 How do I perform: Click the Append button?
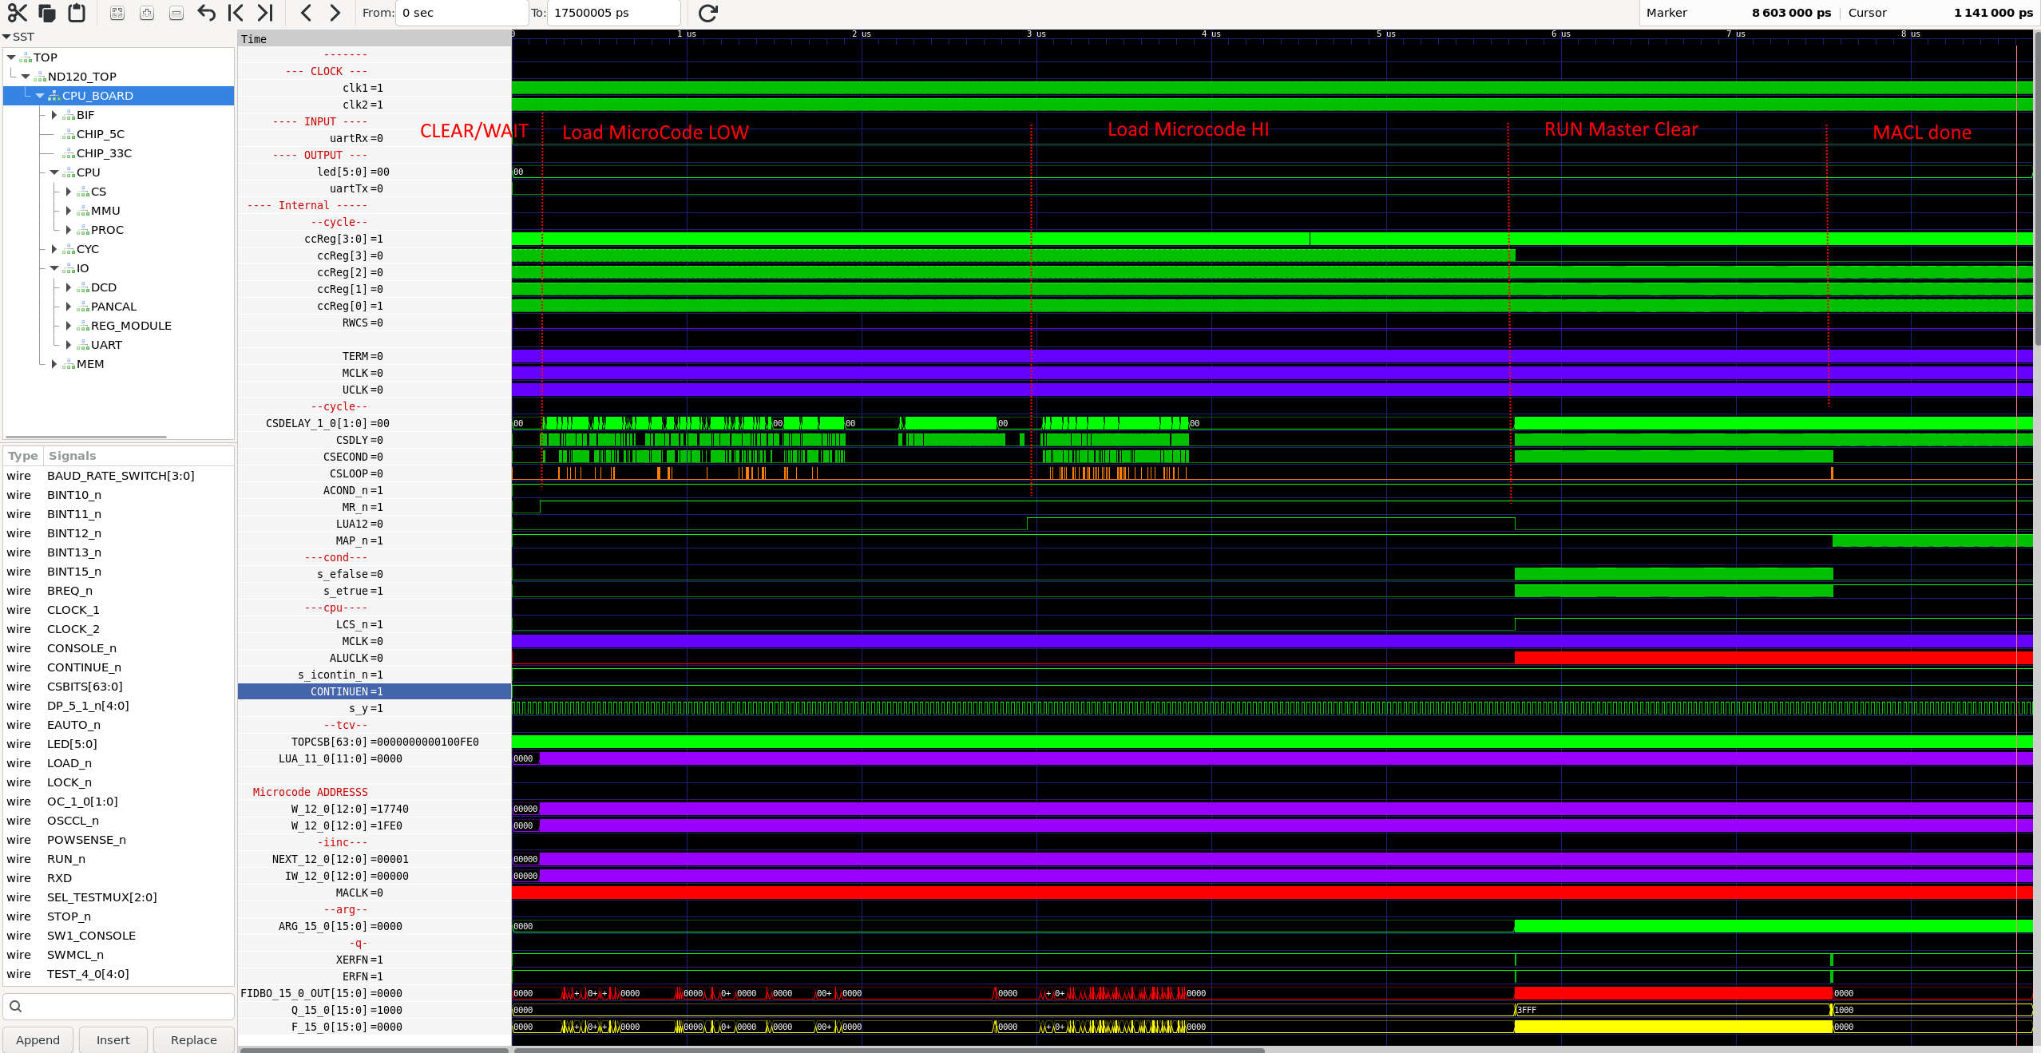[x=38, y=1039]
